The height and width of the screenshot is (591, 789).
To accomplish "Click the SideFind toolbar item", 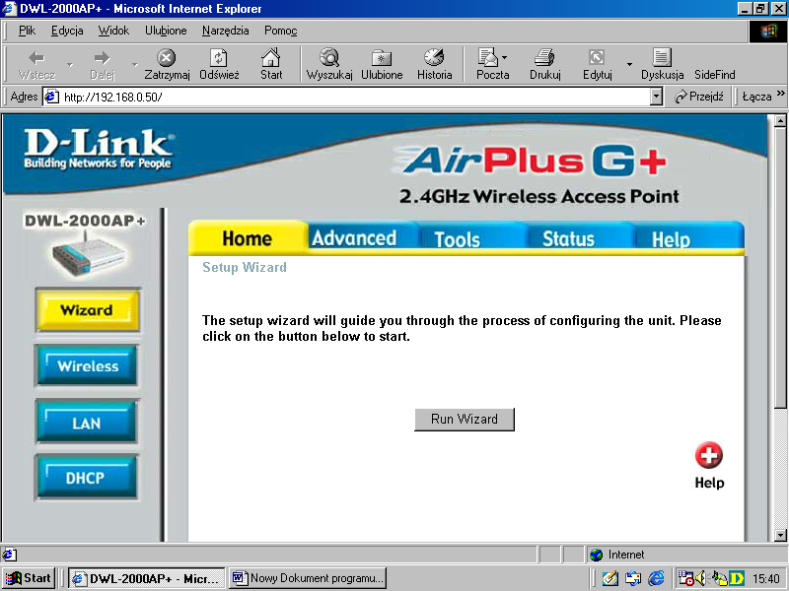I will click(714, 75).
